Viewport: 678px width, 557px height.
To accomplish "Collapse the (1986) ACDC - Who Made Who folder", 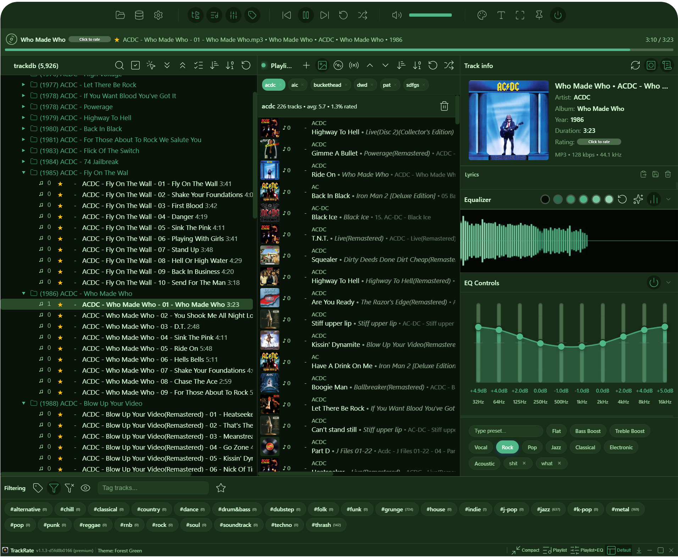I will 23,293.
